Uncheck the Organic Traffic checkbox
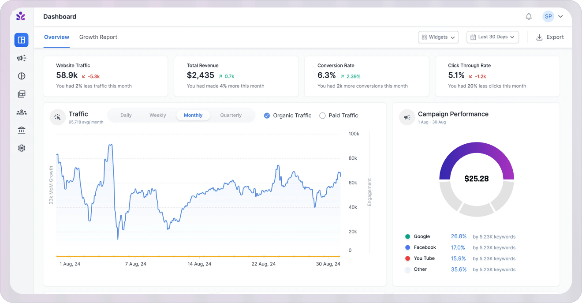Image resolution: width=582 pixels, height=303 pixels. point(267,116)
